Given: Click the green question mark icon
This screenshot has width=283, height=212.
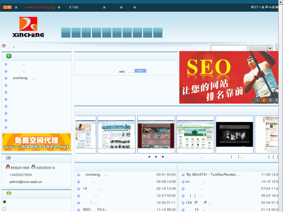Looking at the screenshot, I should point(9,193).
